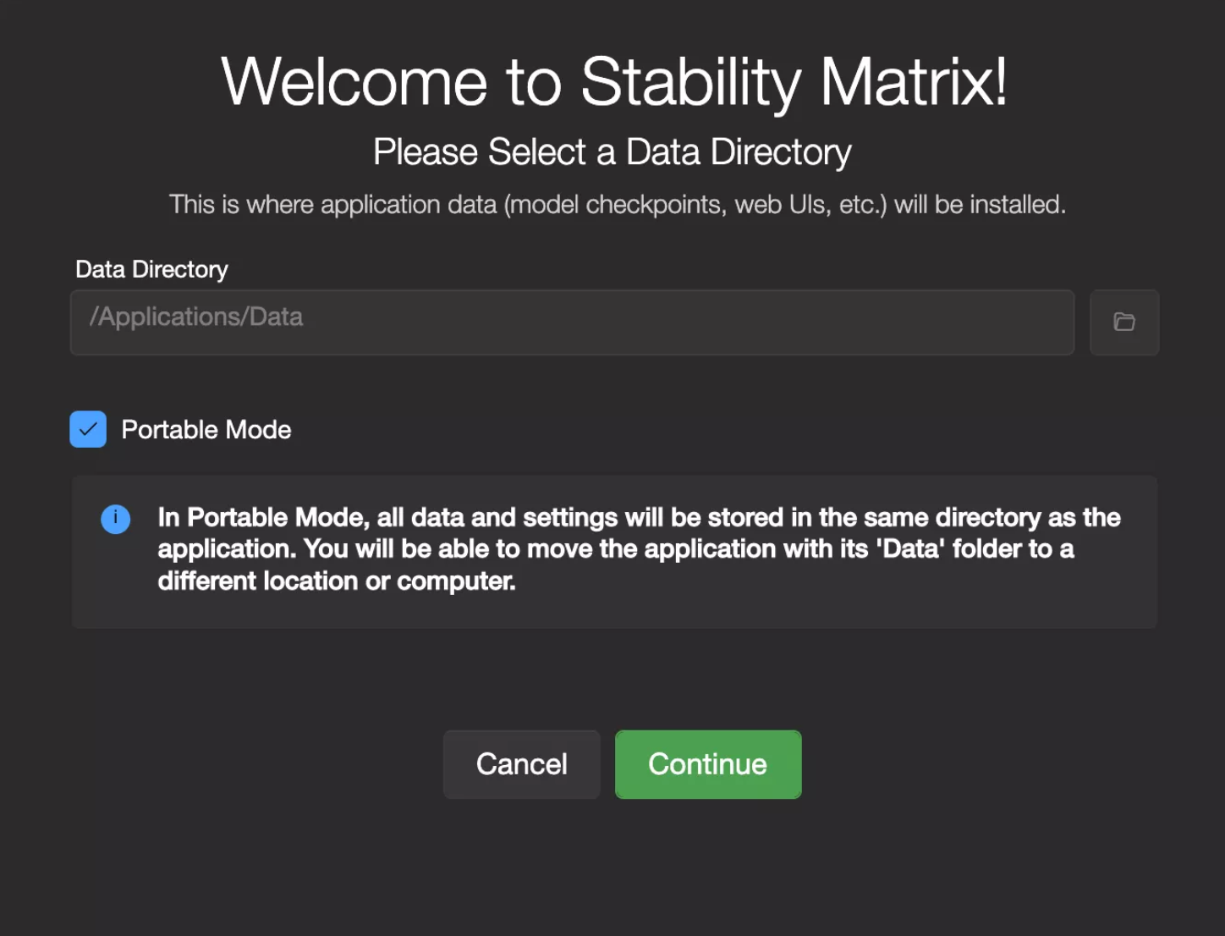Toggle the Portable Mode checkbox
Viewport: 1225px width, 936px height.
(88, 429)
